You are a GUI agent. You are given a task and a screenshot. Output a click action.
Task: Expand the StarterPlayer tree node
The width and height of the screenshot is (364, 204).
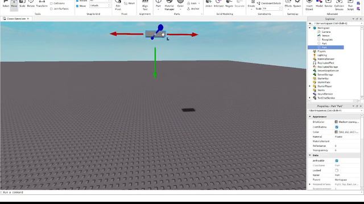coord(310,86)
